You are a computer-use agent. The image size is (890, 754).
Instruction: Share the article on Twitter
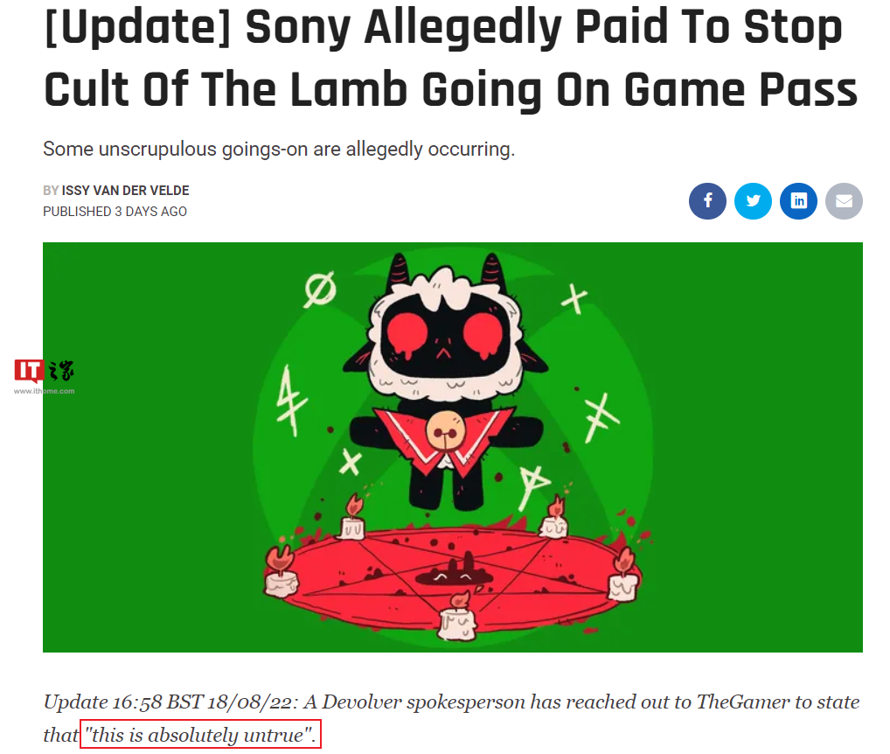click(x=753, y=201)
